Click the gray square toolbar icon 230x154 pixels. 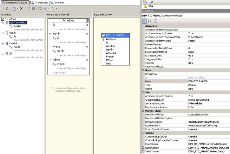click(x=33, y=9)
